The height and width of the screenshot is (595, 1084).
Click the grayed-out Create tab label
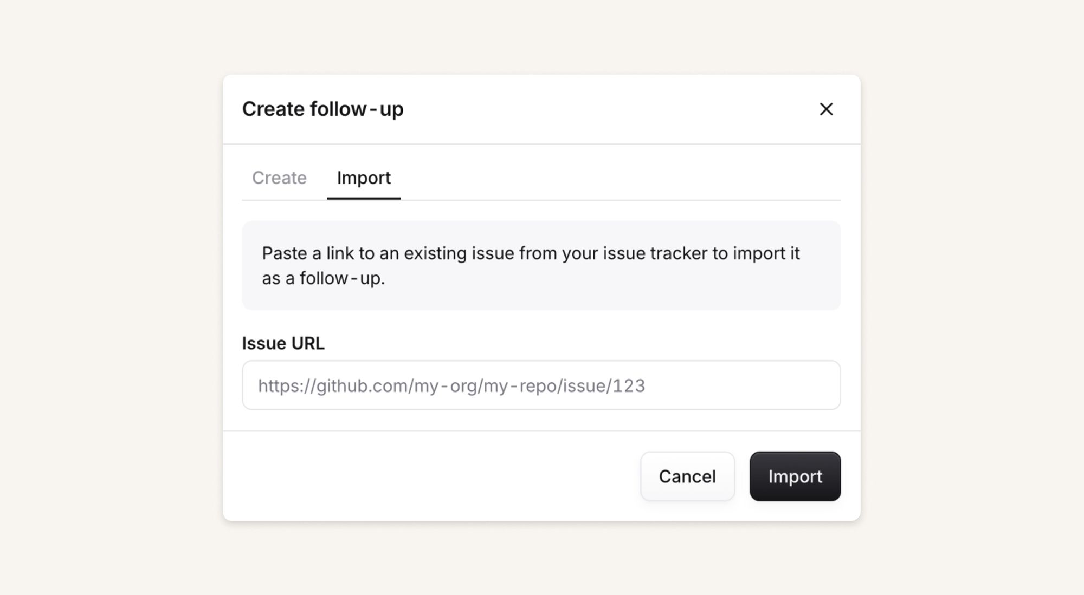[279, 178]
